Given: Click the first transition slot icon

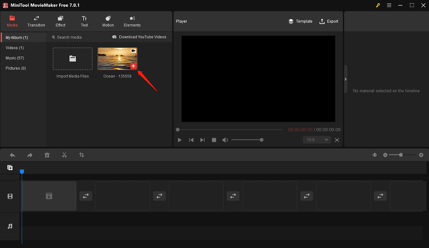Looking at the screenshot, I should click(x=86, y=196).
